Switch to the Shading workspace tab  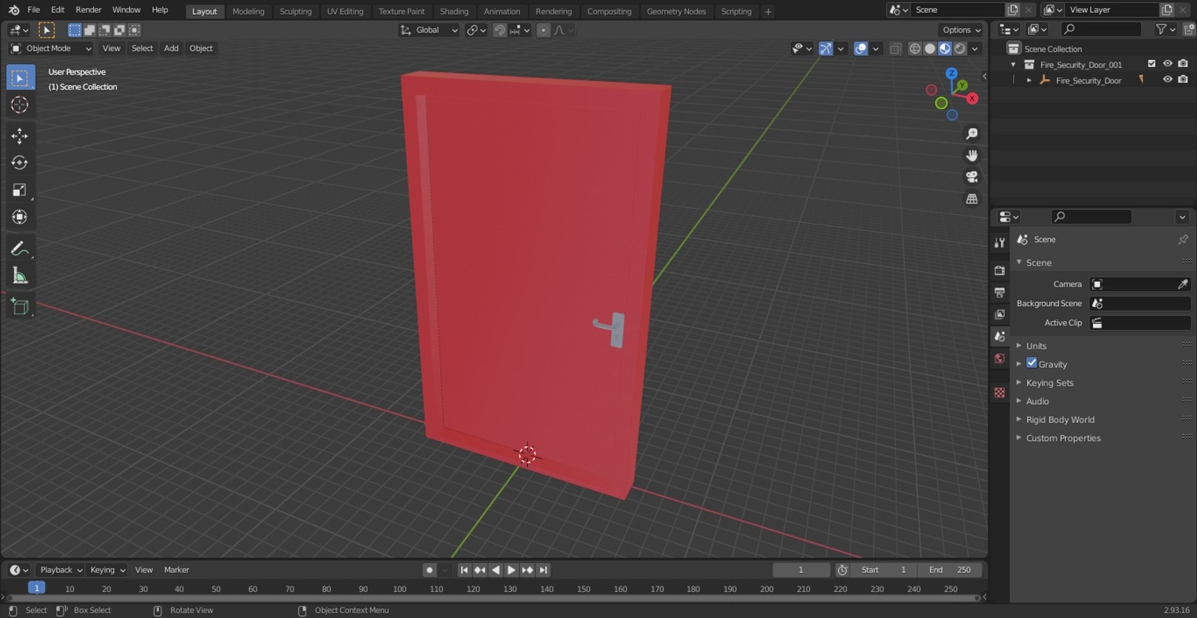454,11
